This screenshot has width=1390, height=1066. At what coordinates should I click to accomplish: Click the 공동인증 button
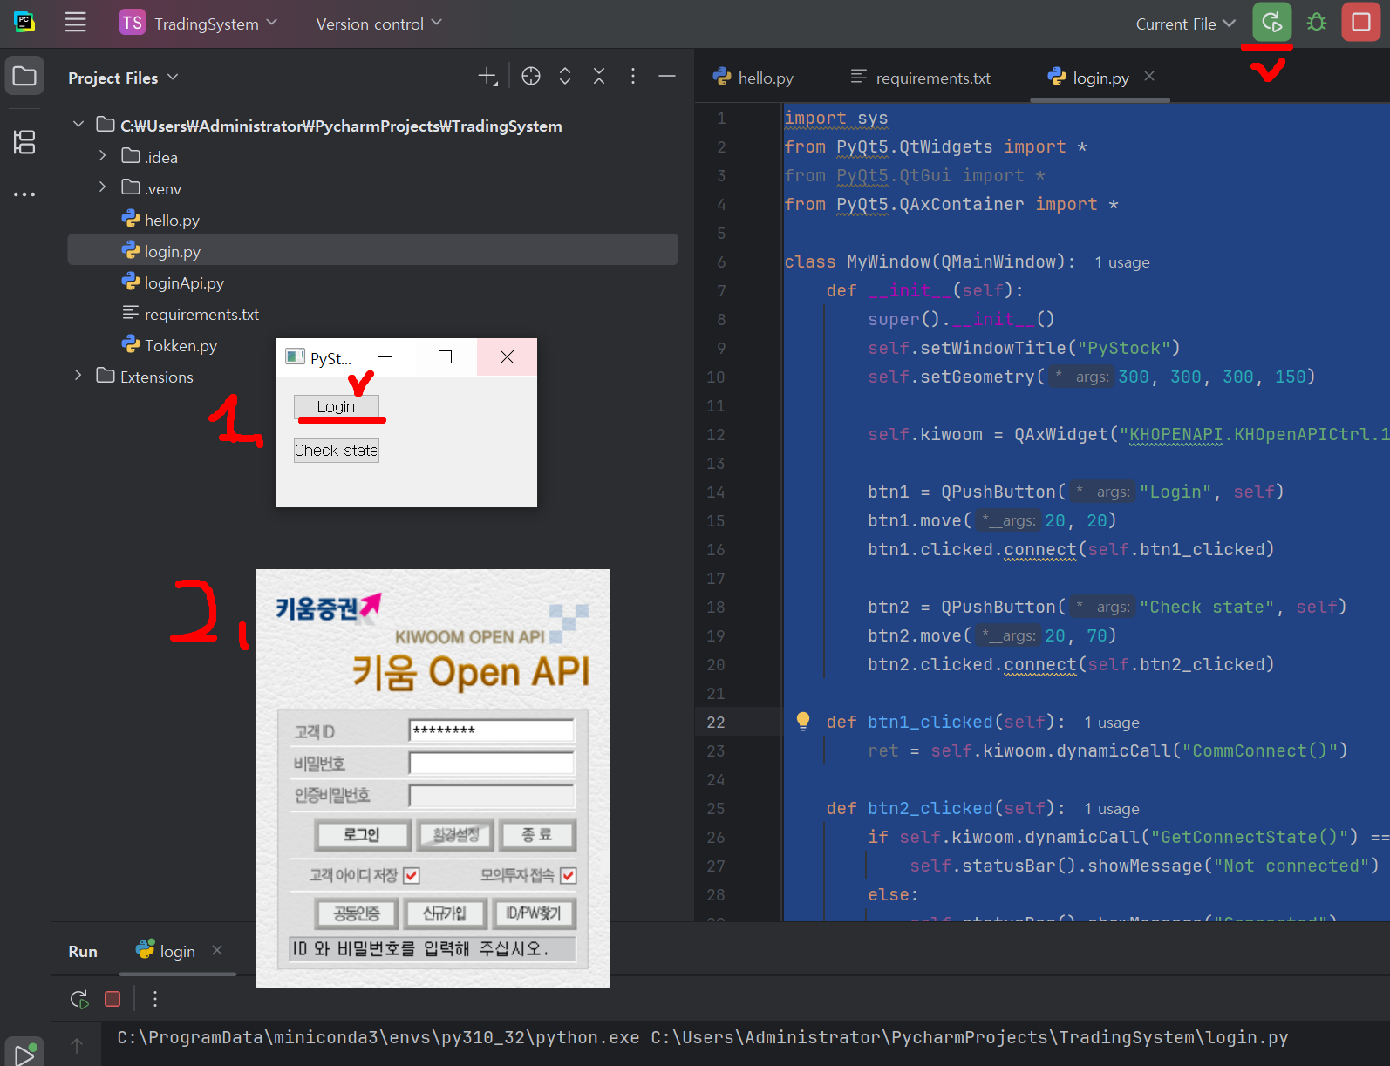(x=357, y=913)
